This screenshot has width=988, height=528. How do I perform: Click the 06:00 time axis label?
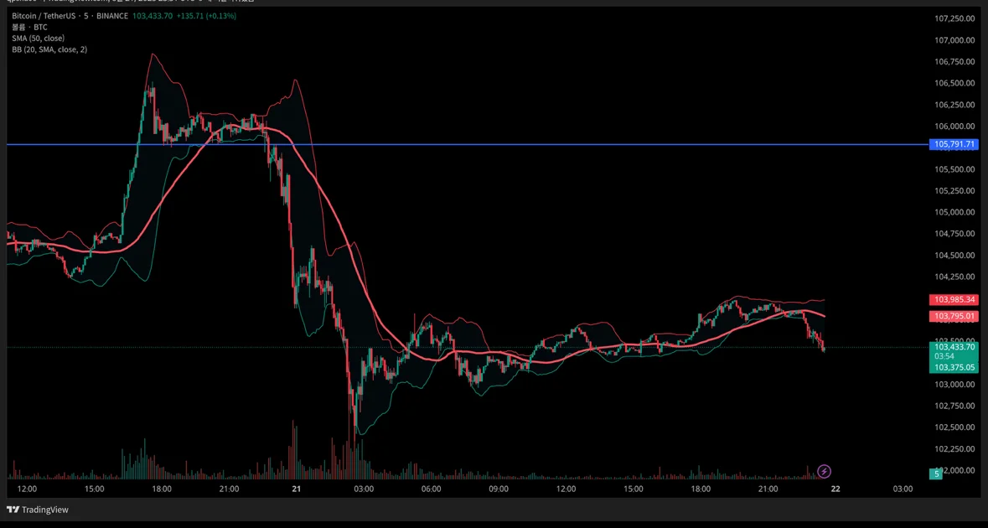pyautogui.click(x=431, y=489)
